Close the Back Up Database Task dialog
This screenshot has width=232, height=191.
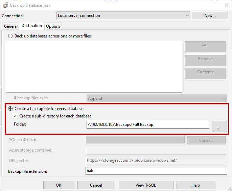226,5
